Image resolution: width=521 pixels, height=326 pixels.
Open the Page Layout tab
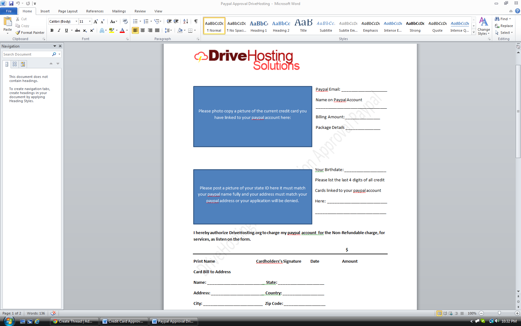click(x=68, y=11)
